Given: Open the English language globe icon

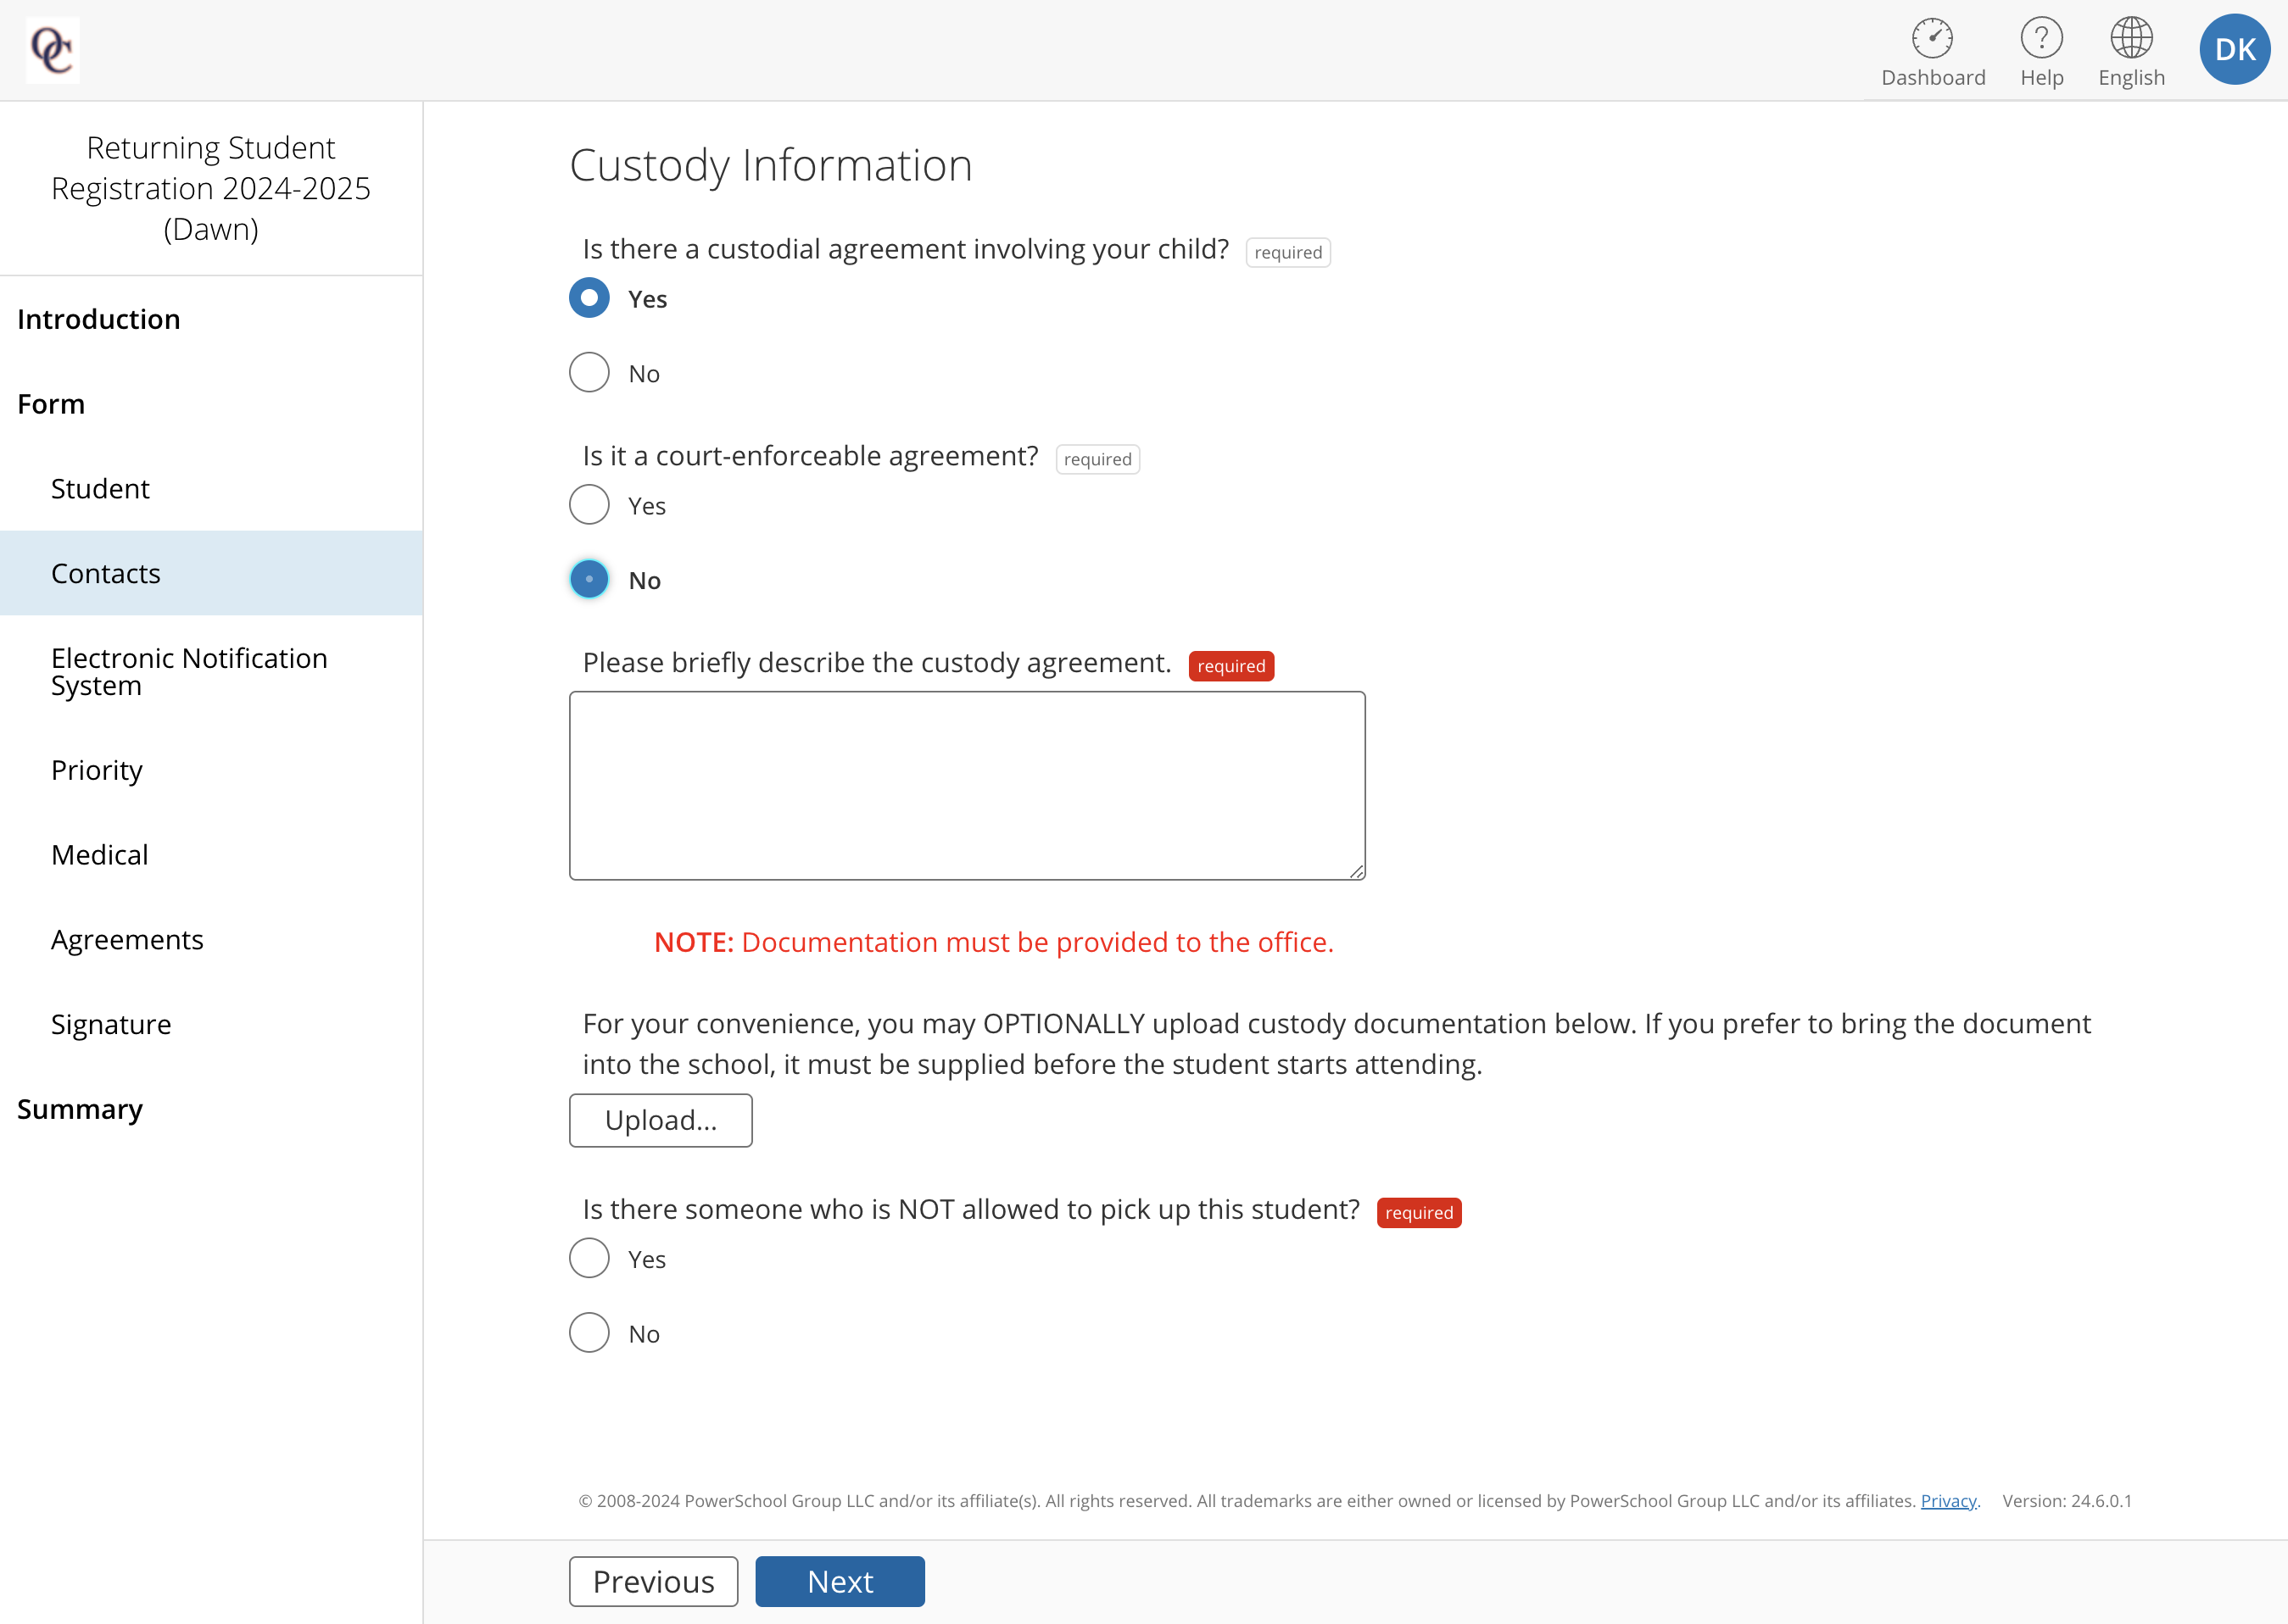Looking at the screenshot, I should [2131, 38].
